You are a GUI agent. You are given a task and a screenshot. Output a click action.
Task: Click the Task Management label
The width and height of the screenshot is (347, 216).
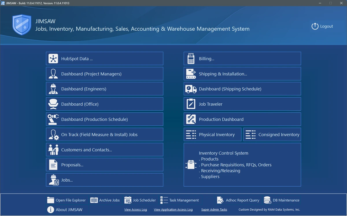pyautogui.click(x=184, y=200)
